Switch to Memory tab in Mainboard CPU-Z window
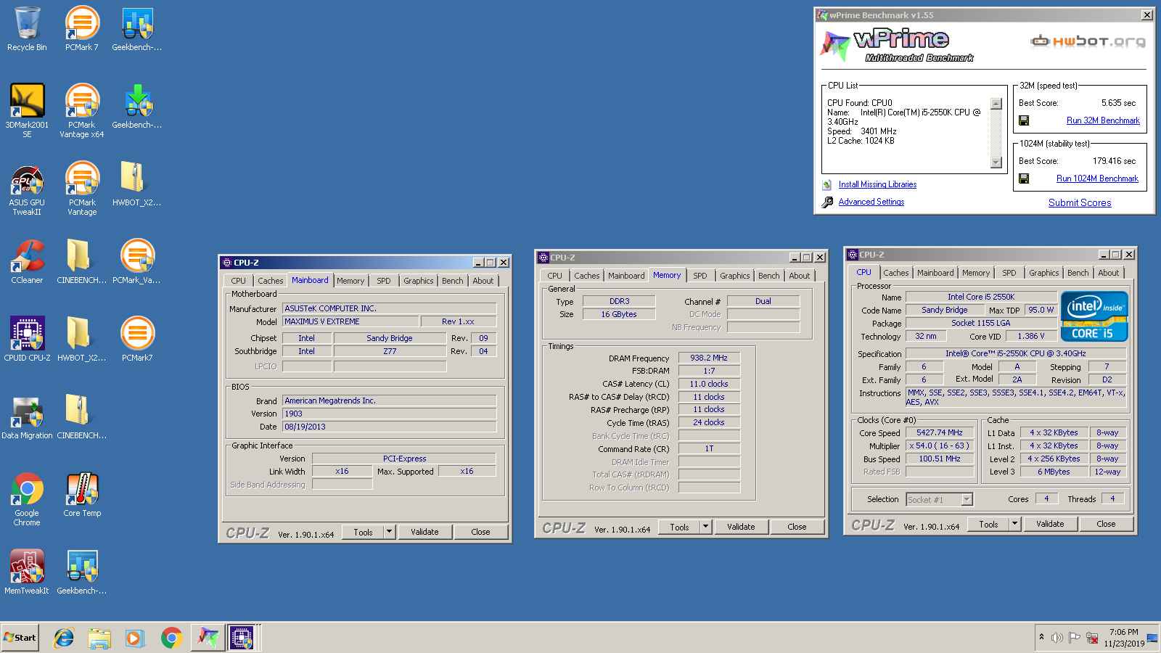1161x653 pixels. [x=350, y=281]
